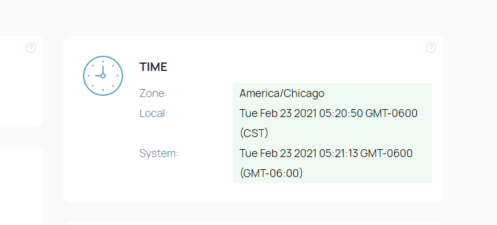Click Tue Feb 23 date in Local row
The width and height of the screenshot is (497, 225).
coord(265,113)
